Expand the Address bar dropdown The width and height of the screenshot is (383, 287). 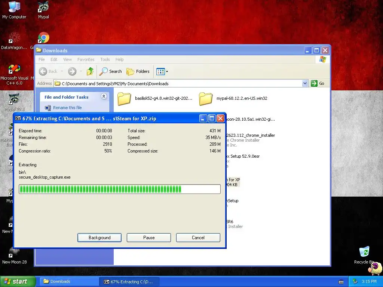coord(305,83)
